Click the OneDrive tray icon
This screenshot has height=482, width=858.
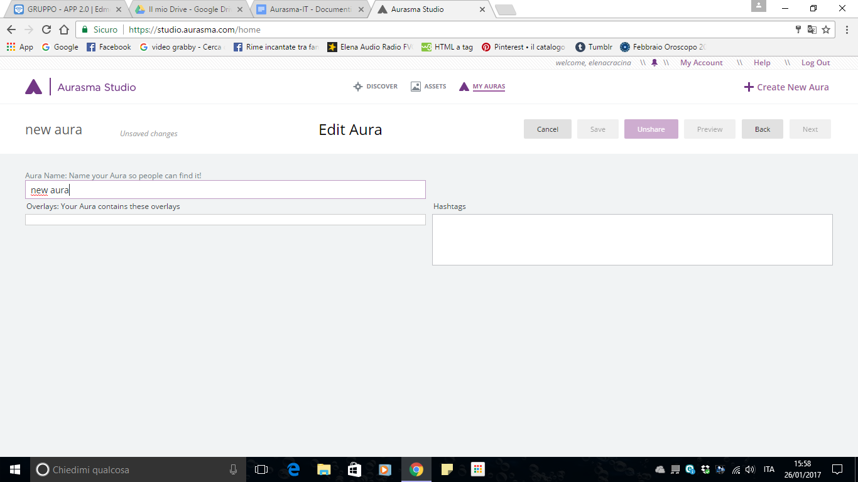660,469
